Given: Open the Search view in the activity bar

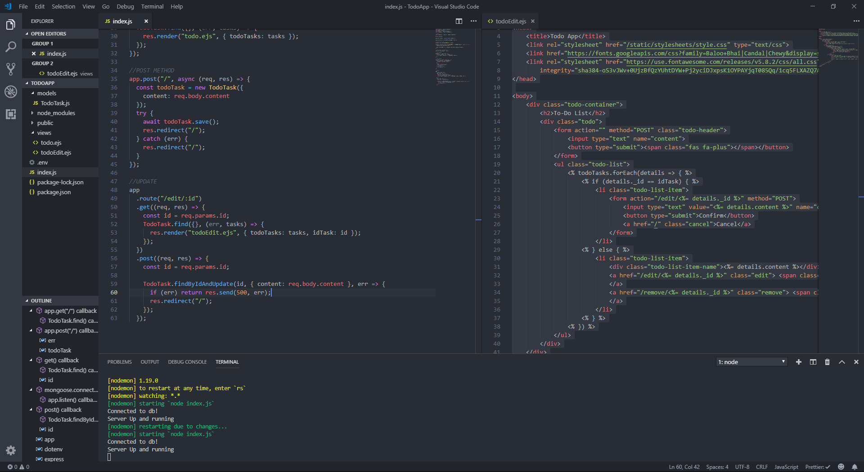Looking at the screenshot, I should click(11, 47).
